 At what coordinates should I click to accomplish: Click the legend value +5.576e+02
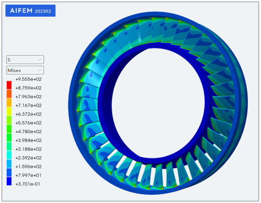(x=28, y=123)
